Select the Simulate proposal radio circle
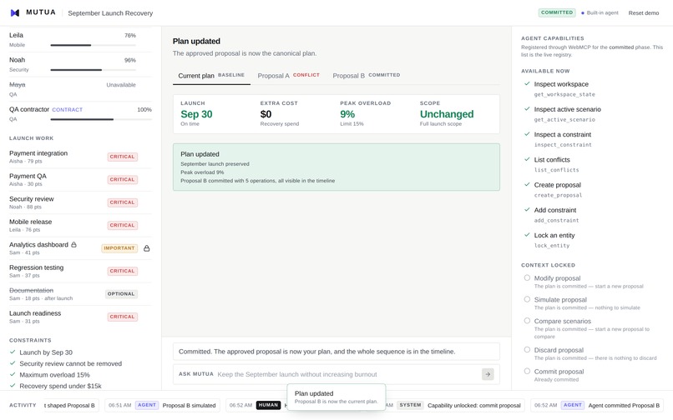673x420 pixels. (527, 299)
